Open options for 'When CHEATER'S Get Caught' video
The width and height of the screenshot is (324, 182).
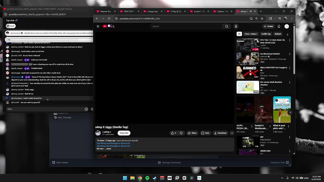(290, 68)
